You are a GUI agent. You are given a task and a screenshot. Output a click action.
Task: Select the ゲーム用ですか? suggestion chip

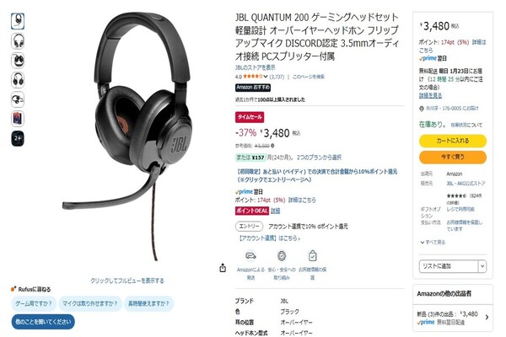pos(34,303)
